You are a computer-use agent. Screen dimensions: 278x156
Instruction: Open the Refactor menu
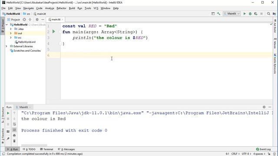[x=61, y=8]
